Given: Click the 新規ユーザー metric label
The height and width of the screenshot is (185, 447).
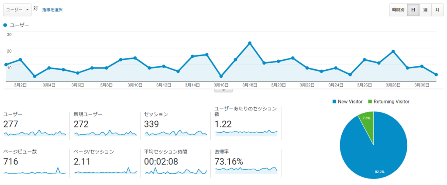Looking at the screenshot, I should pyautogui.click(x=87, y=114).
